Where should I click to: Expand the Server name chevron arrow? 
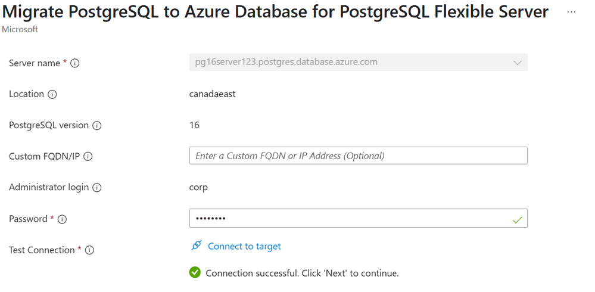coord(517,63)
